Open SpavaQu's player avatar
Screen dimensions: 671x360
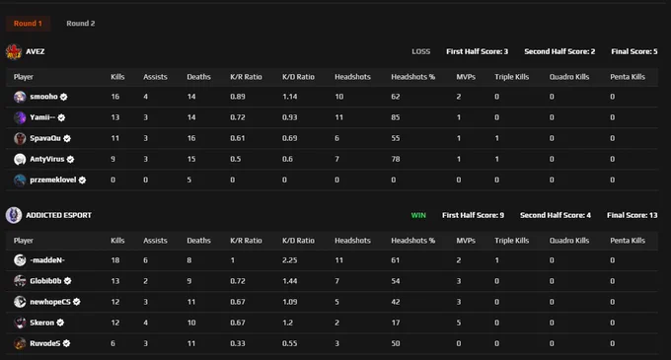pos(20,138)
